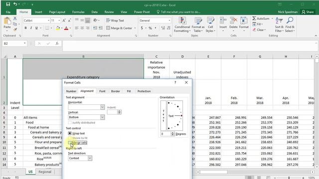Expand the Merge & Center dropdown arrow

coord(135,28)
